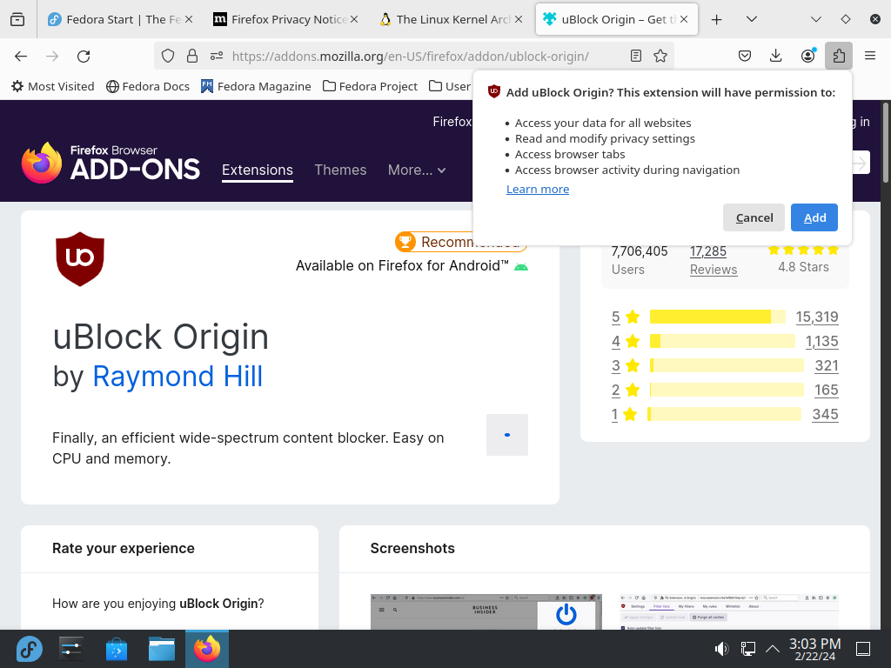Select The Linux Kernel Archives tab

coord(452,19)
